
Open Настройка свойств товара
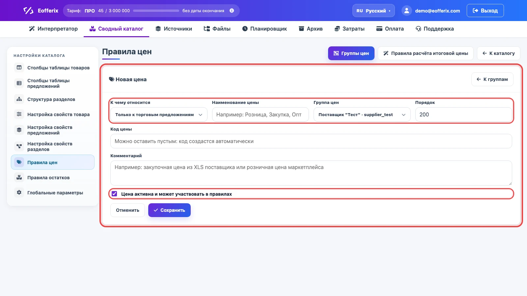coord(53,114)
